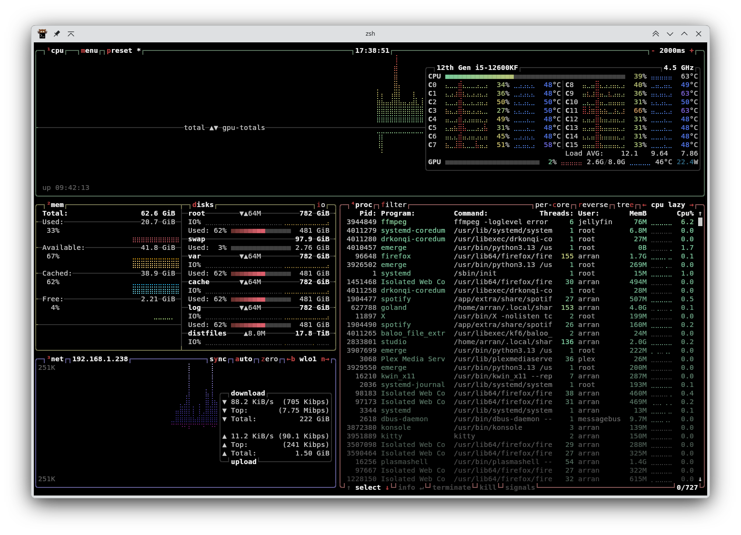Toggle io mode in disks box
741x535 pixels.
321,205
